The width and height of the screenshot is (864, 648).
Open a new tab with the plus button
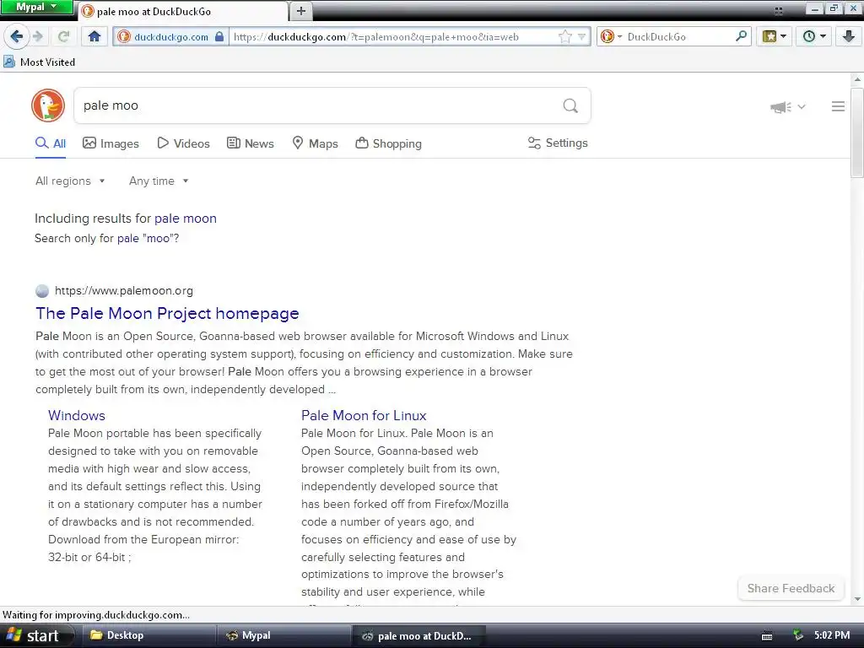click(301, 11)
